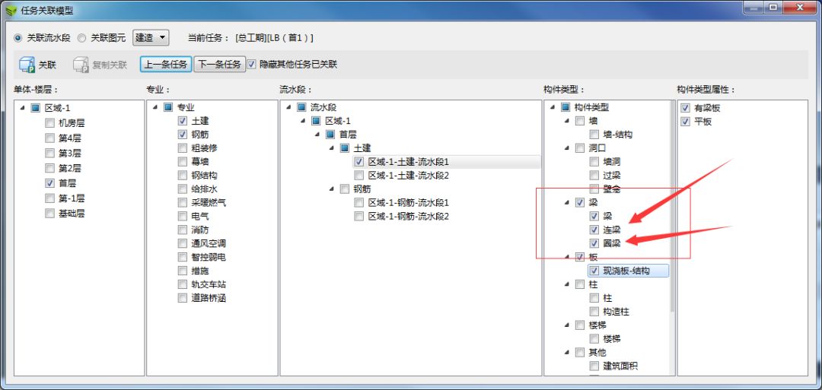
Task: Check the 第4层 checkbox
Action: (49, 138)
